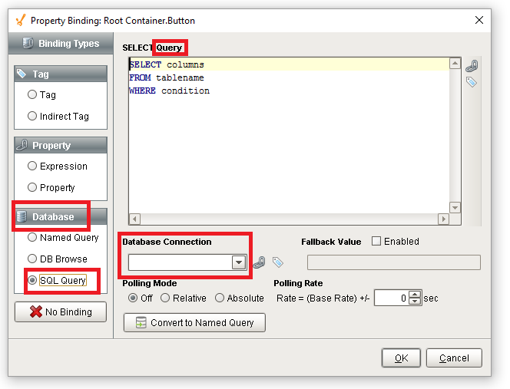
Task: Click link icon next to Database Connection
Action: pyautogui.click(x=260, y=262)
